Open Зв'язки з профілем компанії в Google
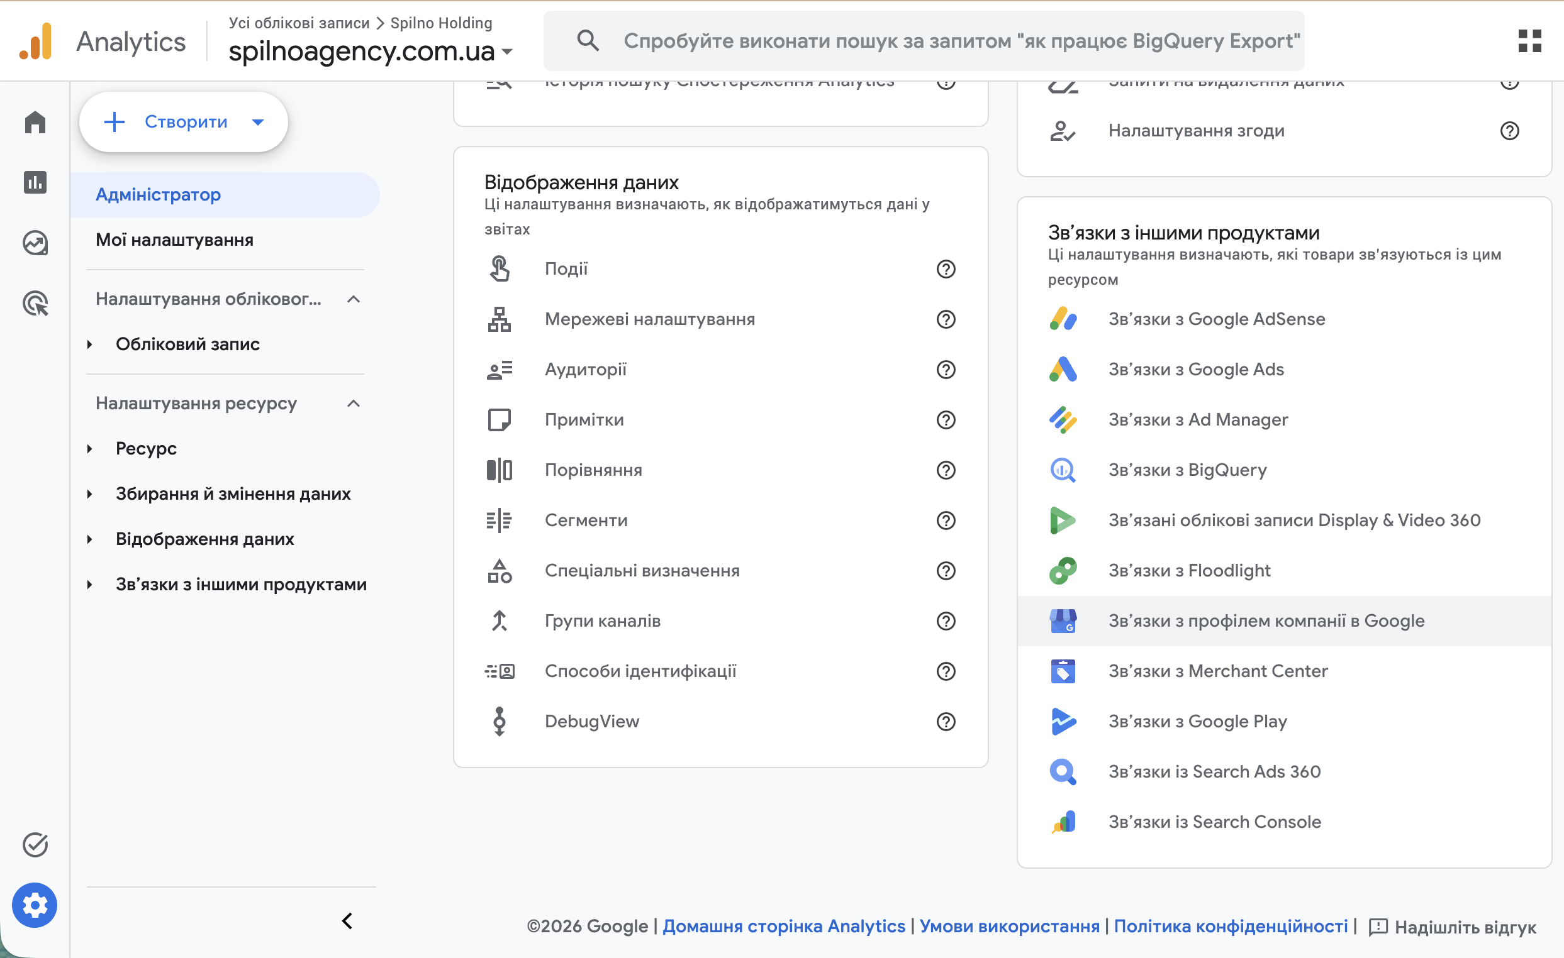This screenshot has width=1564, height=958. click(1284, 620)
